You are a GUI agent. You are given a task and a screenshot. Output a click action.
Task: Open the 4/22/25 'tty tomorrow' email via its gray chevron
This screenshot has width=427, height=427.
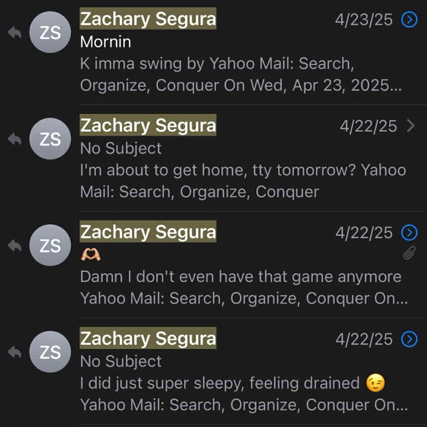click(x=410, y=126)
